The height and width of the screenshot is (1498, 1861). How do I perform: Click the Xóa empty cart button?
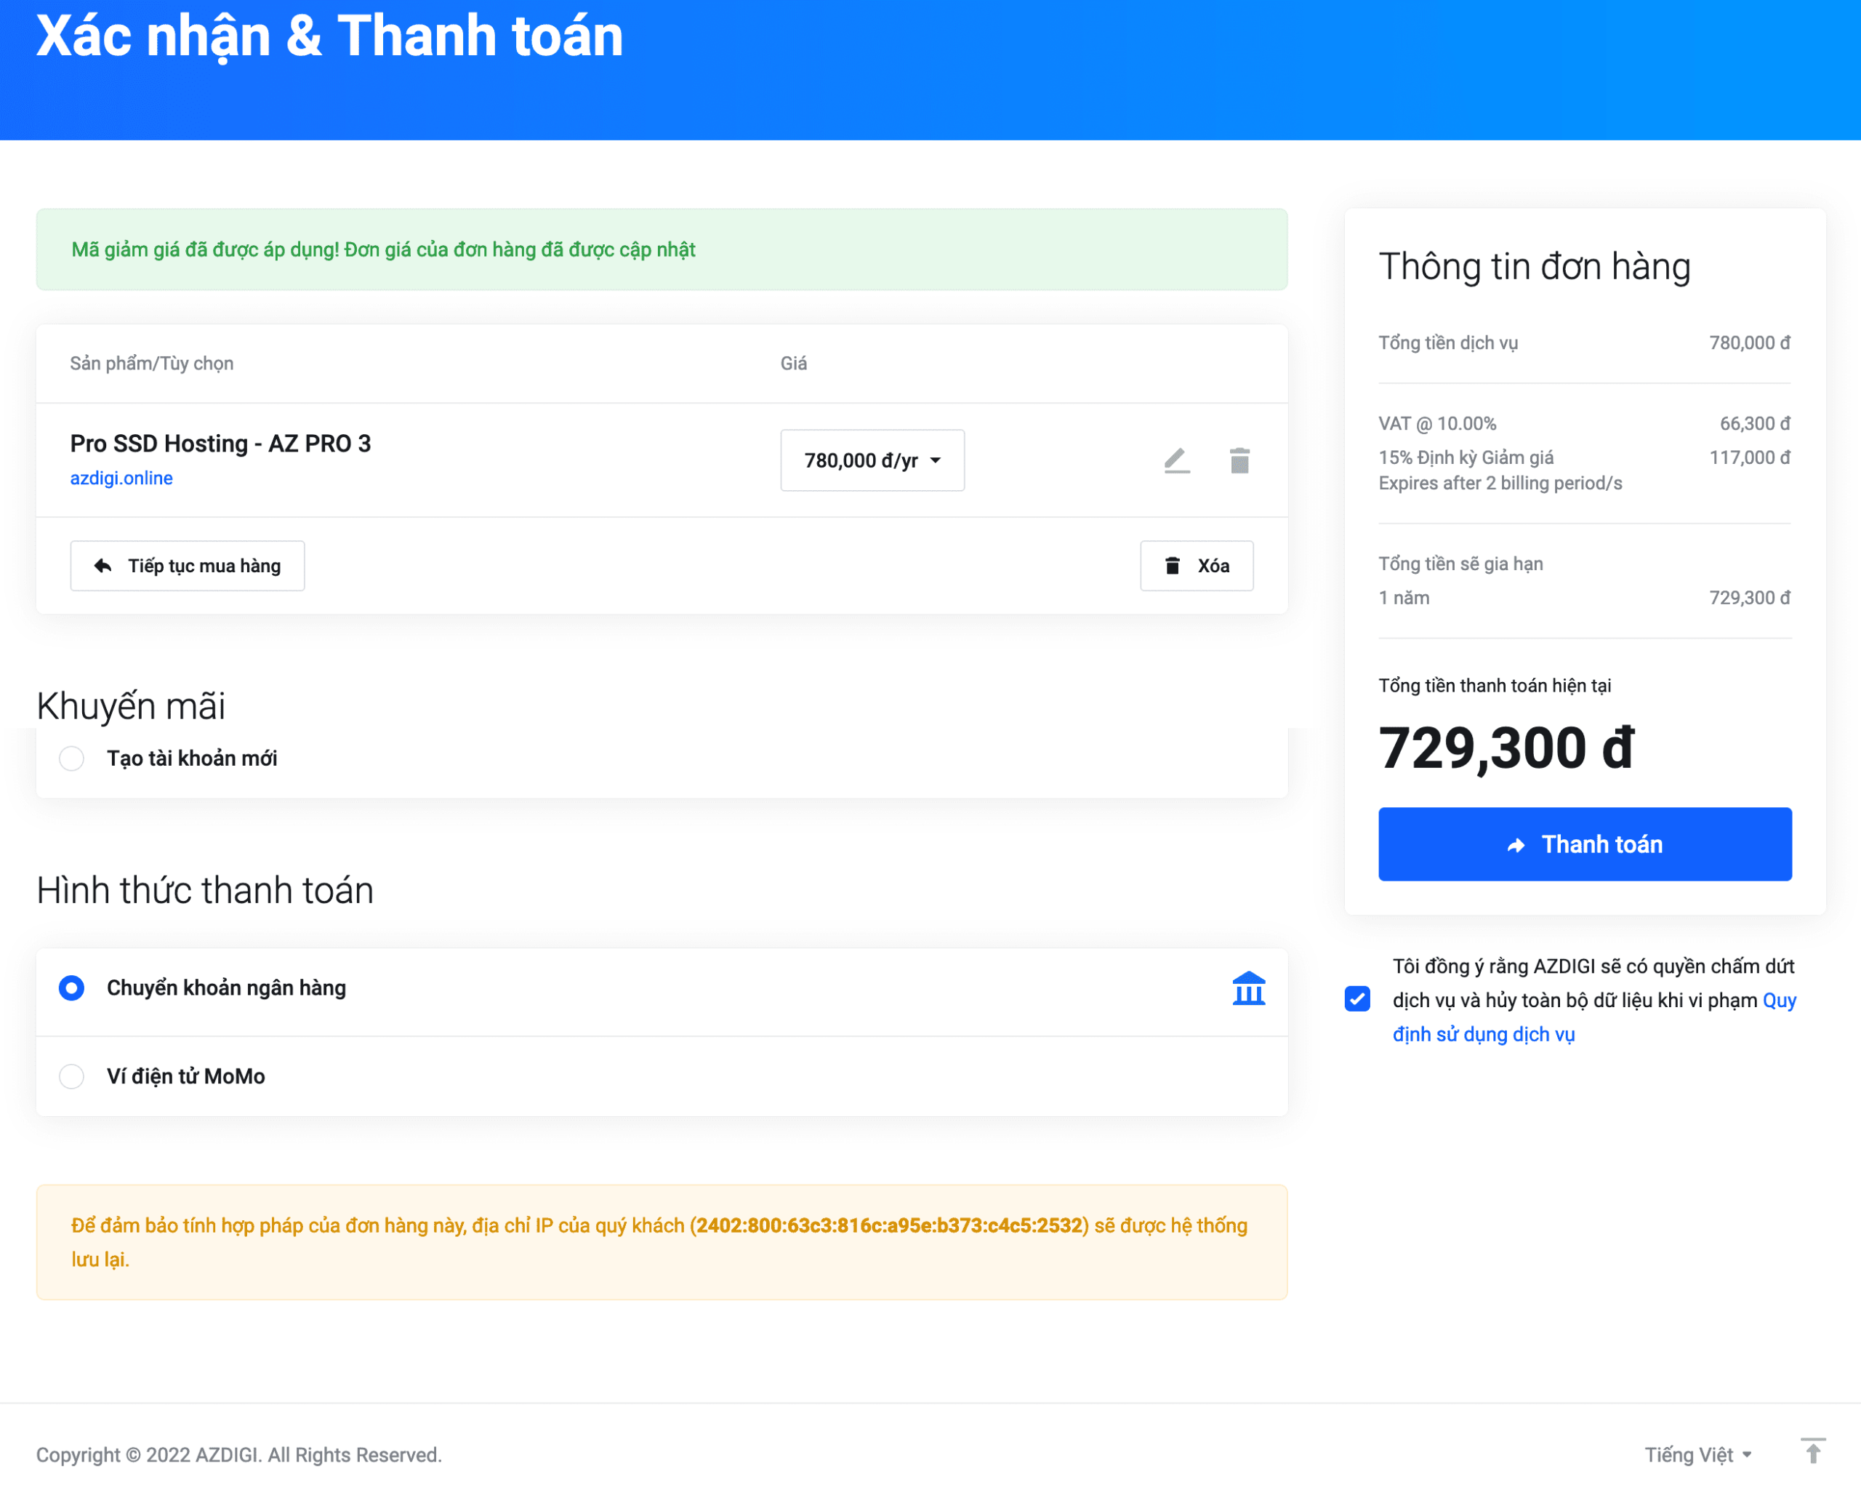point(1197,566)
